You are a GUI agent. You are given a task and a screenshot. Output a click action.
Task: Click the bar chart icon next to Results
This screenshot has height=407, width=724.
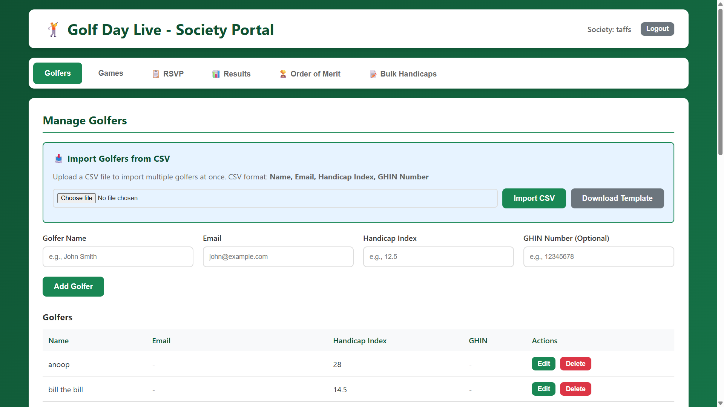tap(216, 74)
